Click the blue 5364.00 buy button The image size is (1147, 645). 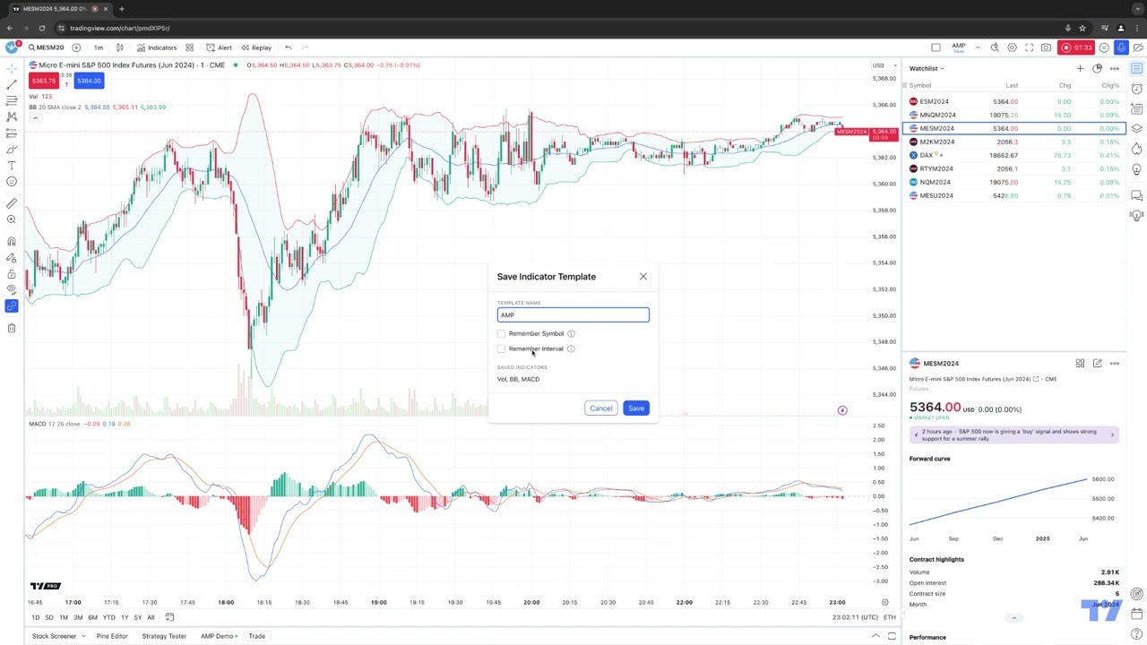[x=88, y=81]
